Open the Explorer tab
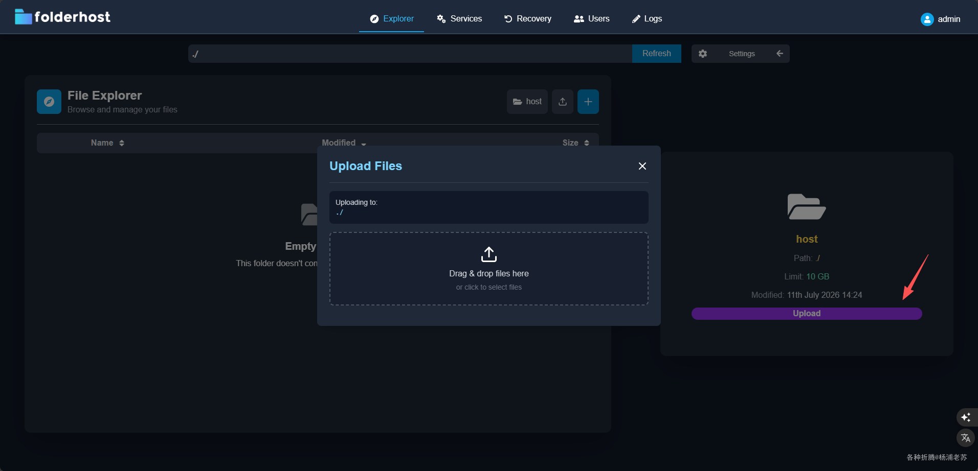The height and width of the screenshot is (471, 978). 392,19
